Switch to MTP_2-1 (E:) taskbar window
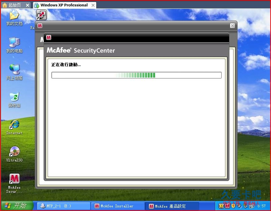This screenshot has width=271, height=211. (64, 206)
